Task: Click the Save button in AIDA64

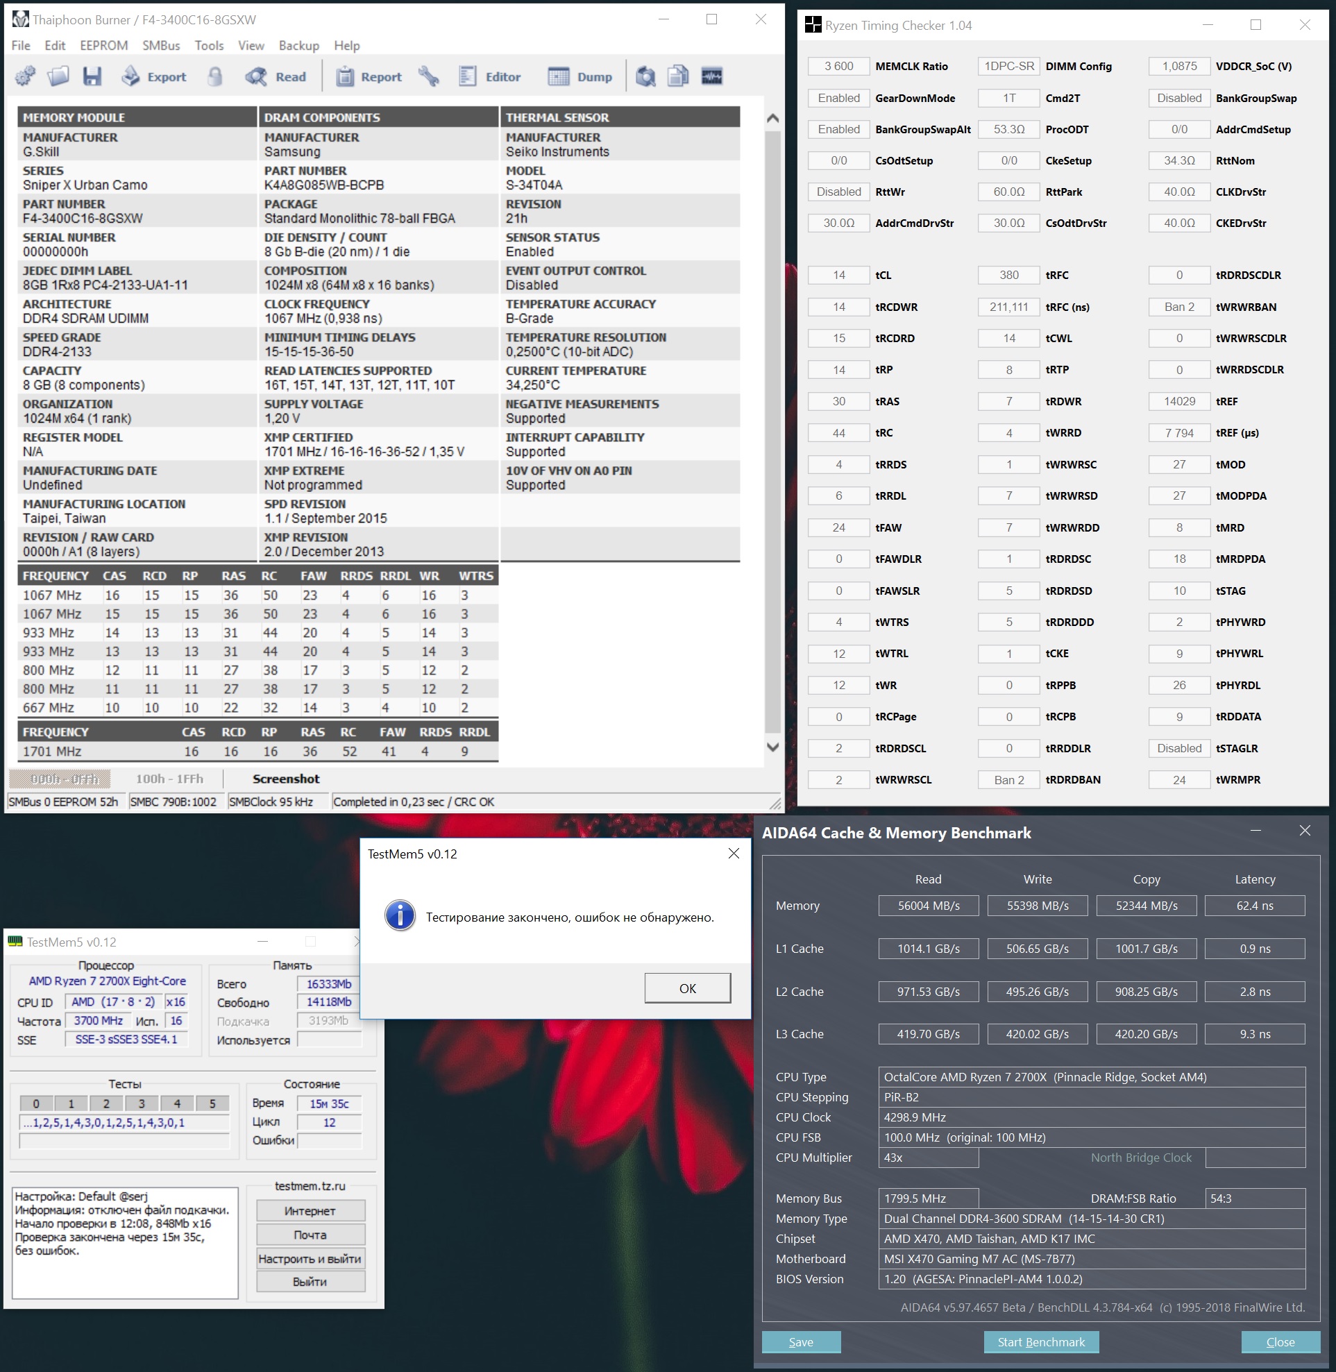Action: [801, 1342]
